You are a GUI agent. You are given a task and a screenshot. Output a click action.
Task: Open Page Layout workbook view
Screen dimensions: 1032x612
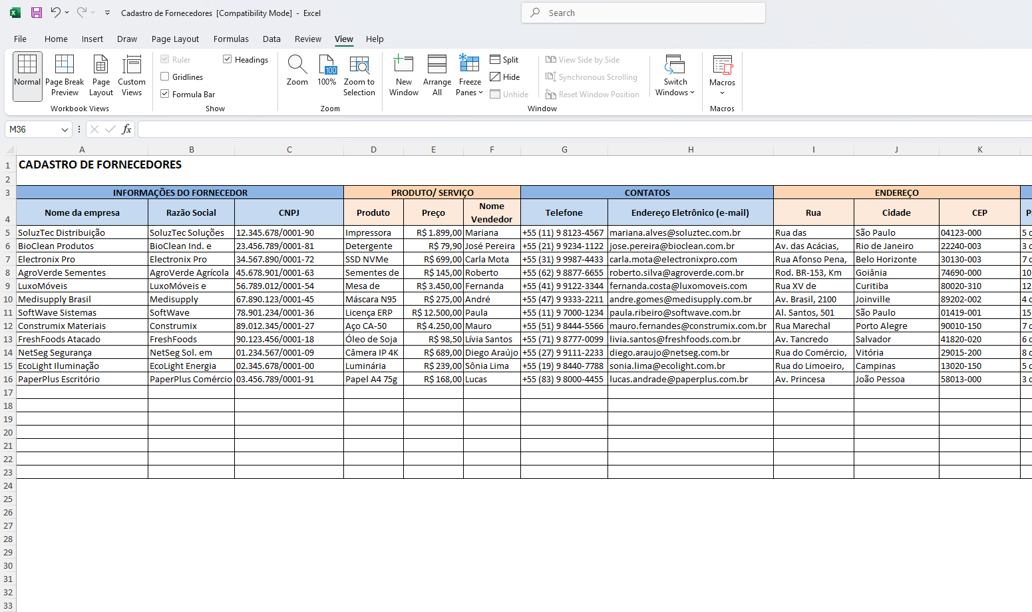tap(101, 76)
